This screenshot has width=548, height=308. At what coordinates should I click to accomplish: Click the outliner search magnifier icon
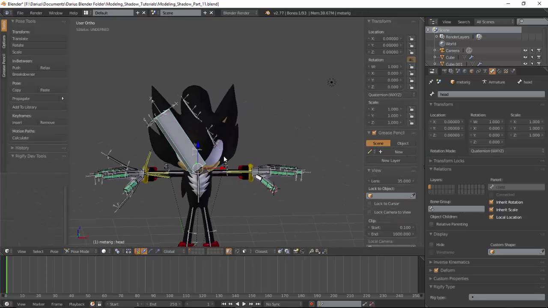[x=521, y=21]
